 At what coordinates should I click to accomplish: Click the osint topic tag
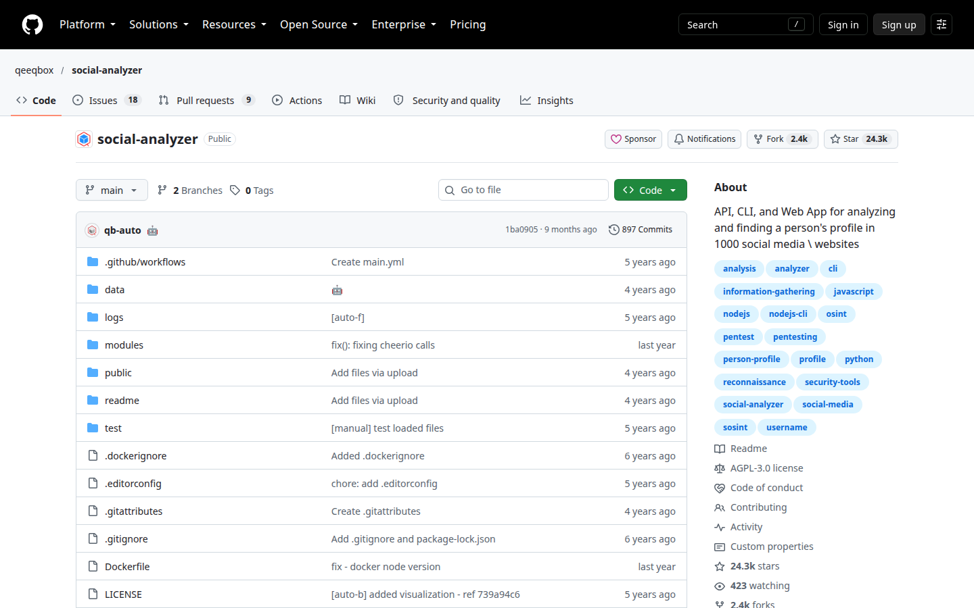[836, 314]
